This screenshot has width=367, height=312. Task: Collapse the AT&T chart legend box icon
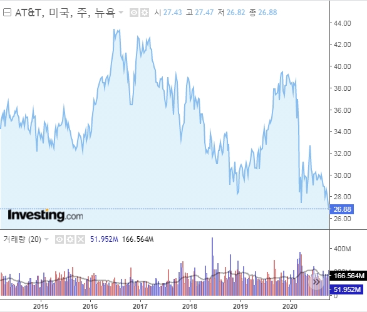(7, 13)
